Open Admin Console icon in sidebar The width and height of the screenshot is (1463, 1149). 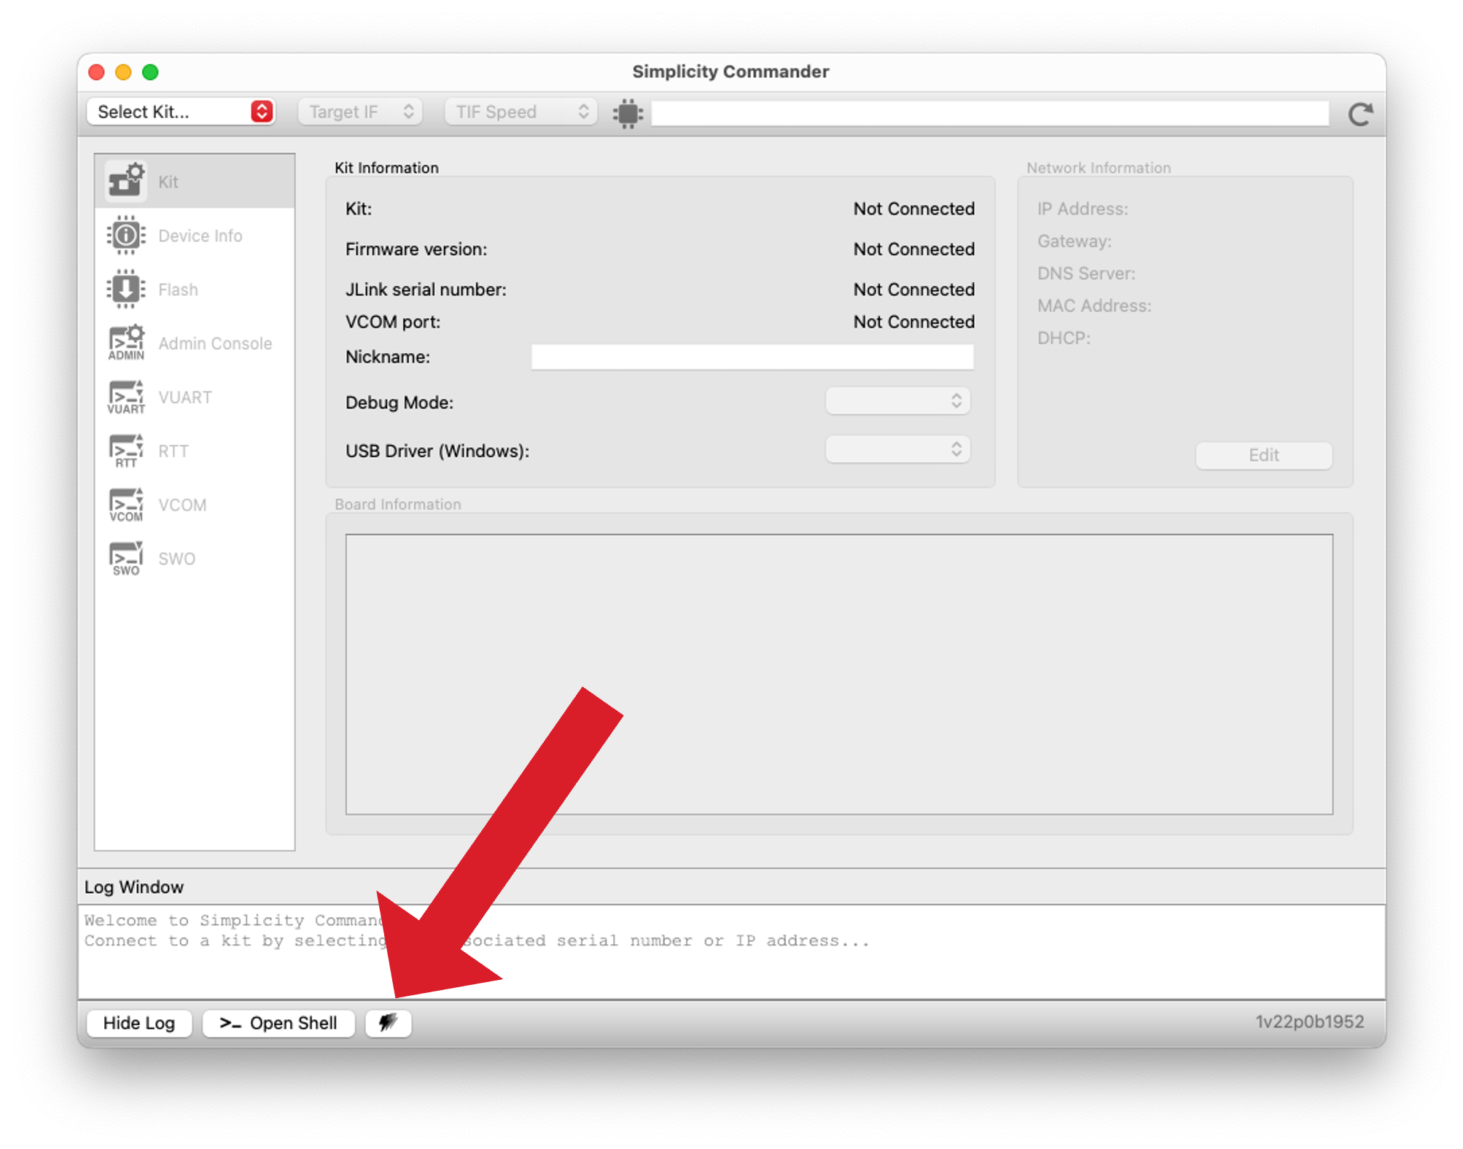pos(125,343)
